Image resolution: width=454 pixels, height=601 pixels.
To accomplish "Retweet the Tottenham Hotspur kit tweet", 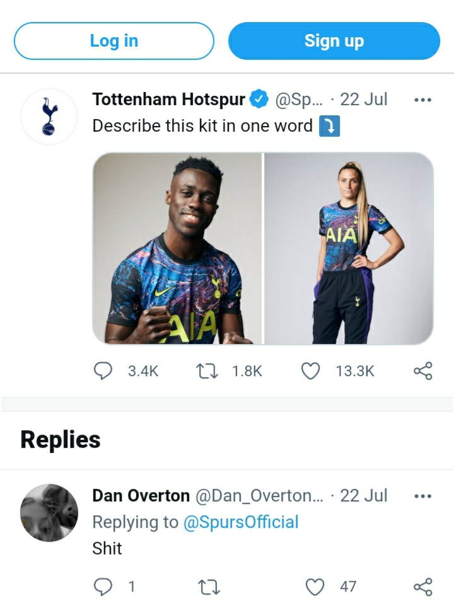I will tap(207, 371).
